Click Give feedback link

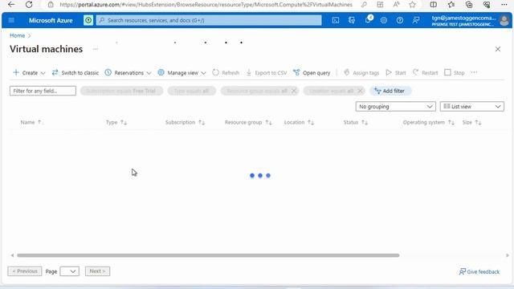click(479, 271)
